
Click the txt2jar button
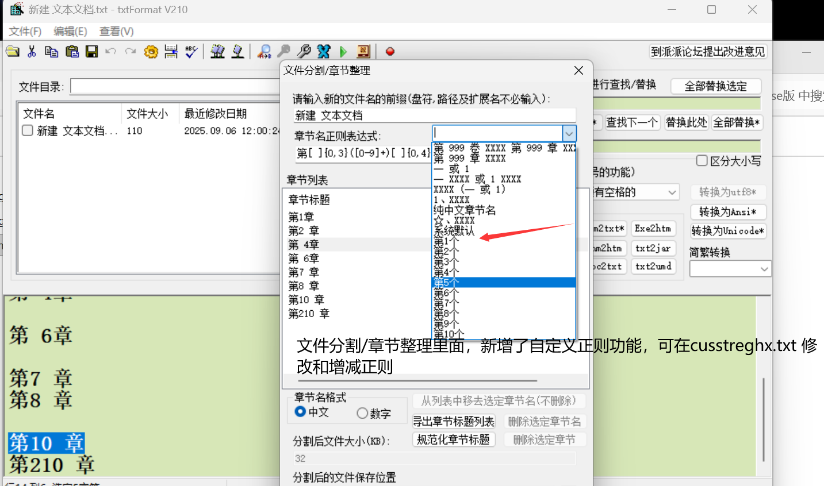click(x=653, y=248)
